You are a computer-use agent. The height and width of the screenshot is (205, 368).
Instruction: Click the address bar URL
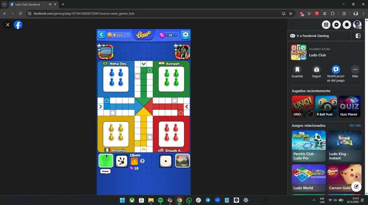[84, 14]
